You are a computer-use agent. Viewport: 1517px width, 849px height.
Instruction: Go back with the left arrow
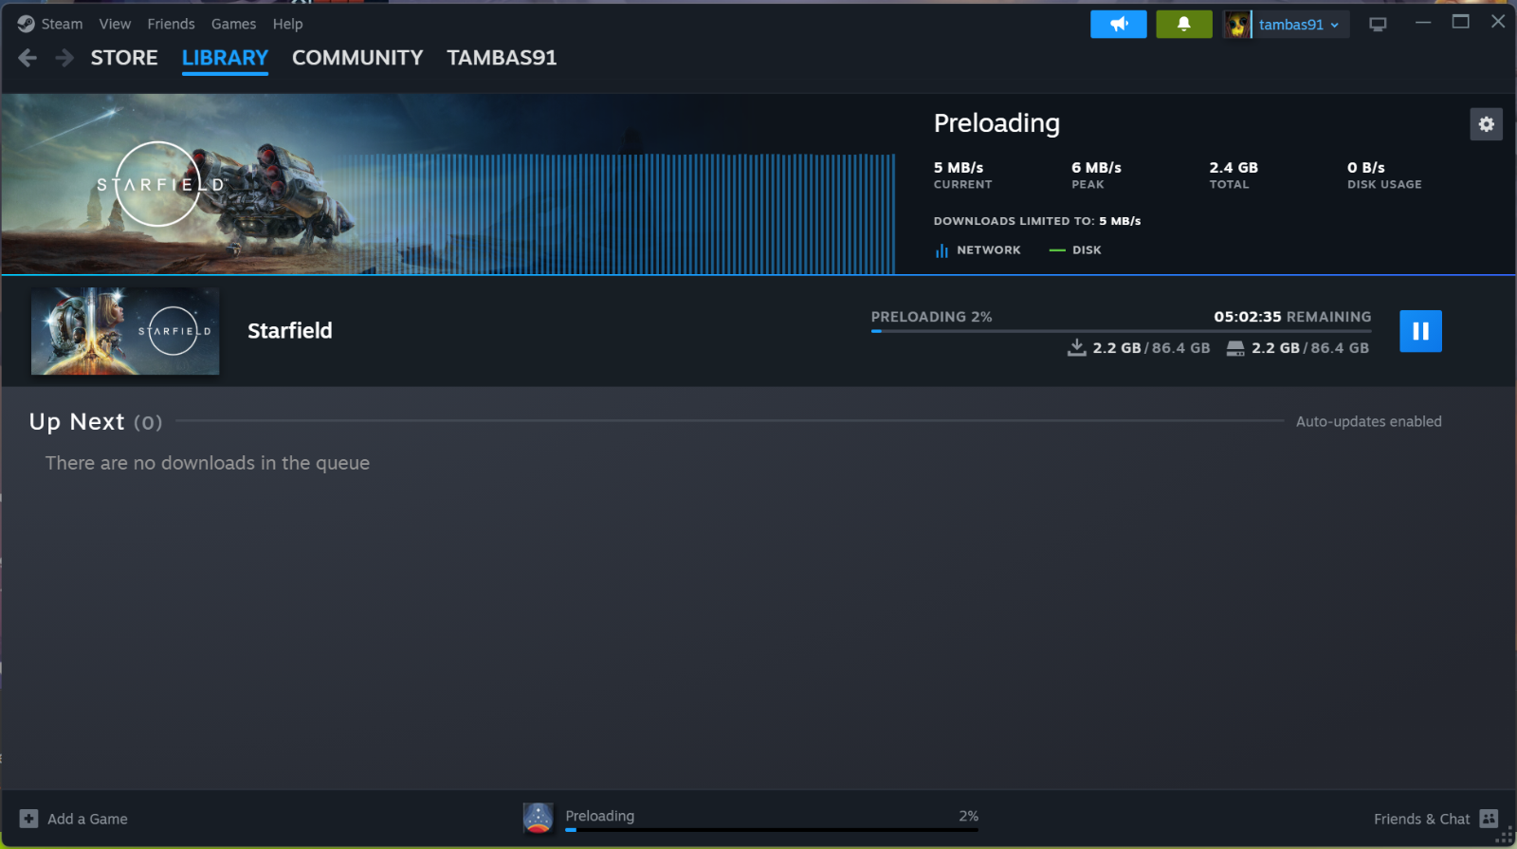coord(27,58)
